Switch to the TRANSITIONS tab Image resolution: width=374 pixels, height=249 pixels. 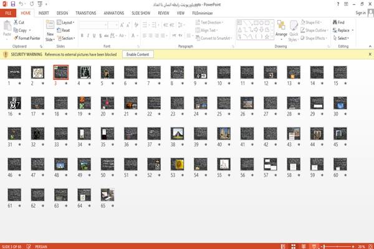[86, 13]
